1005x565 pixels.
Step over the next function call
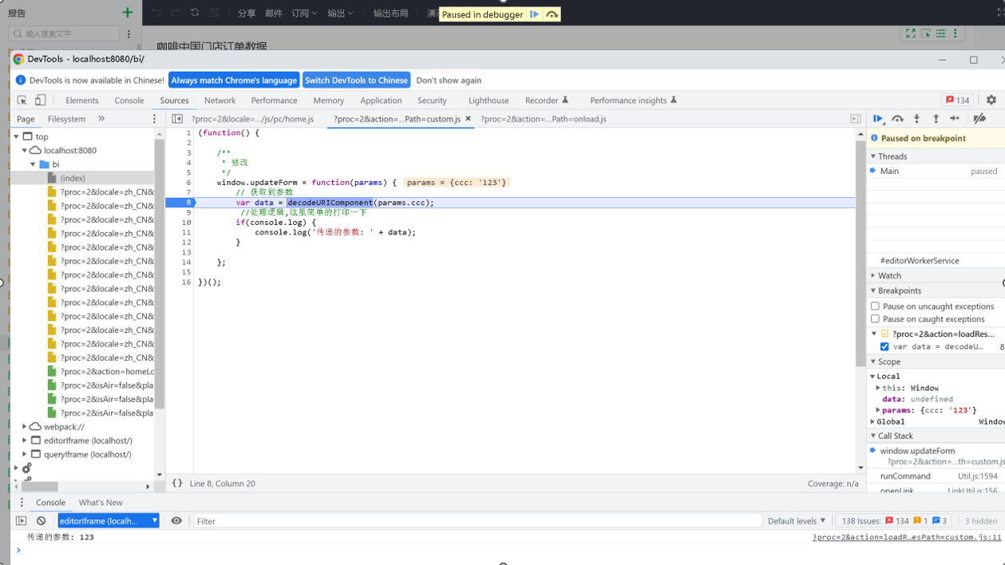(896, 118)
